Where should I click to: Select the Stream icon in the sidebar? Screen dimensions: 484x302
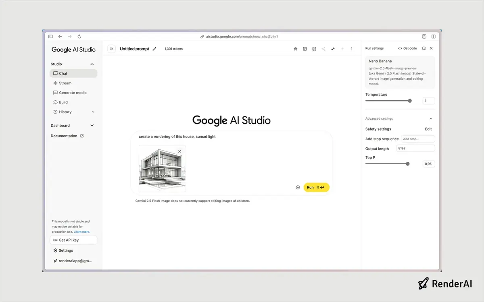point(55,83)
